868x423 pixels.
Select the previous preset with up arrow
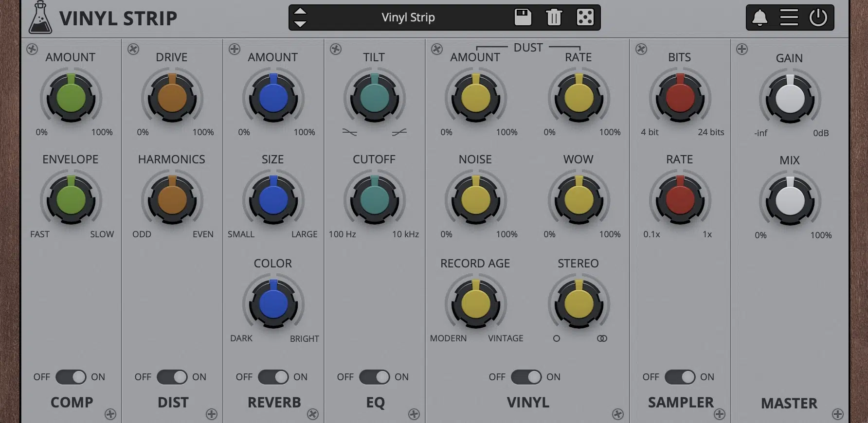click(x=301, y=11)
